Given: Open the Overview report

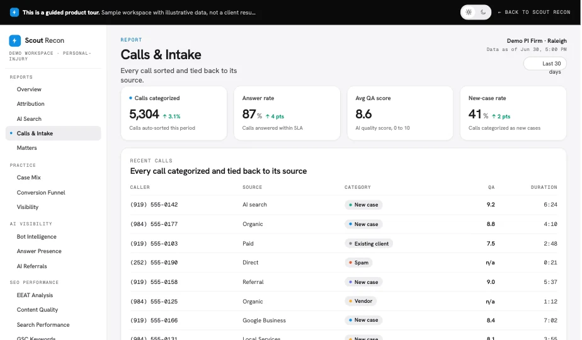Looking at the screenshot, I should pyautogui.click(x=29, y=89).
